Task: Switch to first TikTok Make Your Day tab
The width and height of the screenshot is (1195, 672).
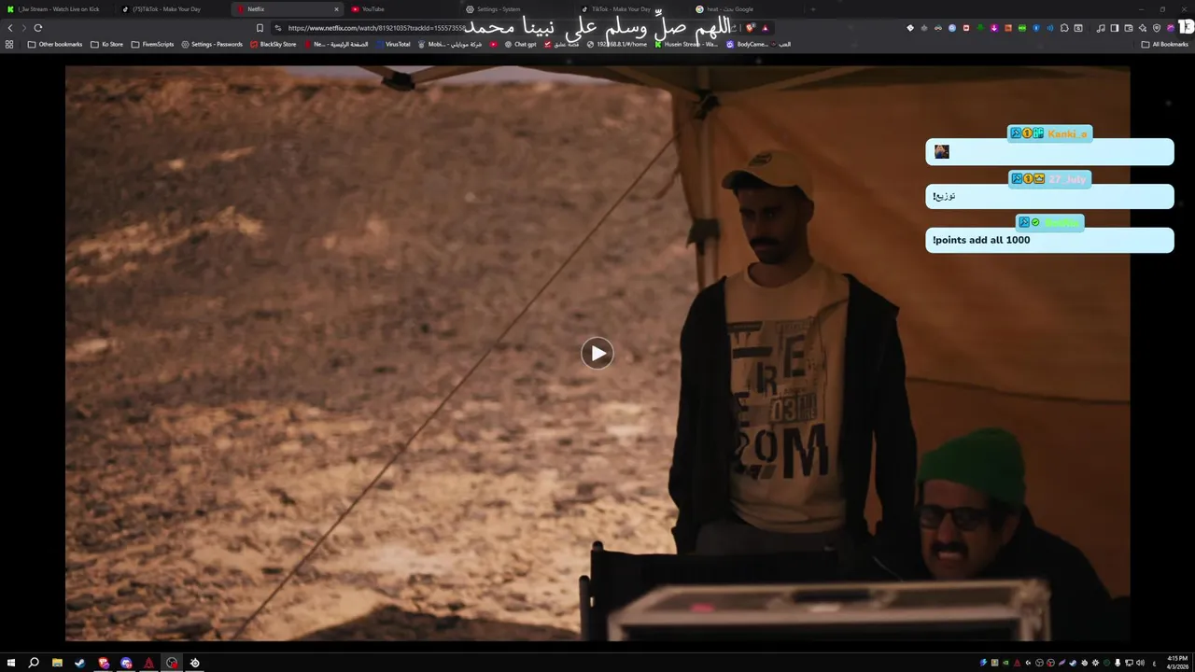Action: point(173,9)
